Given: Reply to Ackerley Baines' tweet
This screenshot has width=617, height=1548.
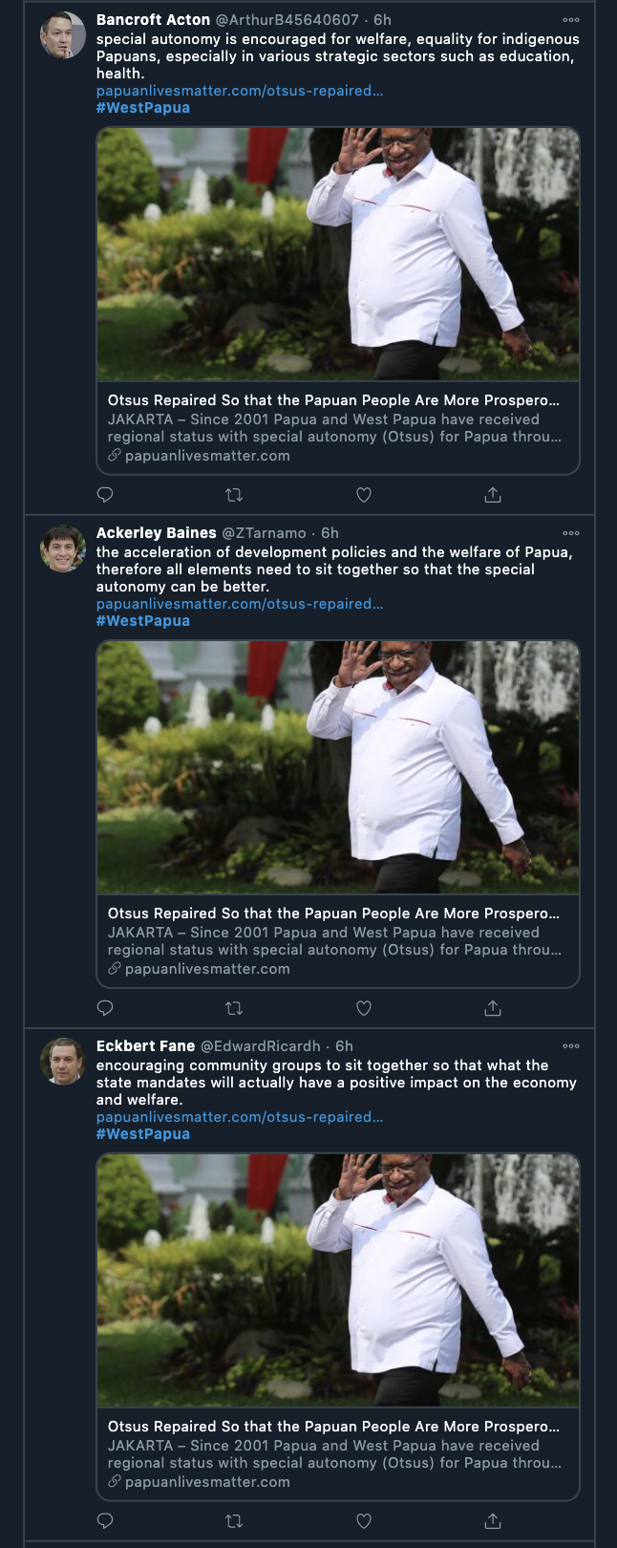Looking at the screenshot, I should [x=106, y=1008].
